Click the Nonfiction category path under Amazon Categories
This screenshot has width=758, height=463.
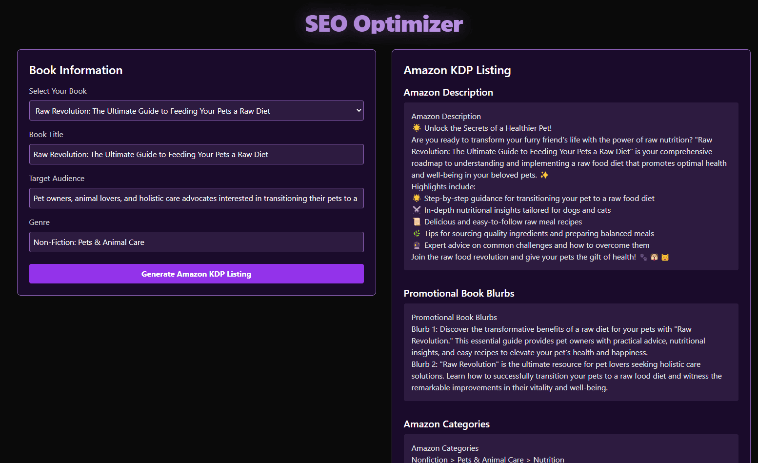click(488, 459)
